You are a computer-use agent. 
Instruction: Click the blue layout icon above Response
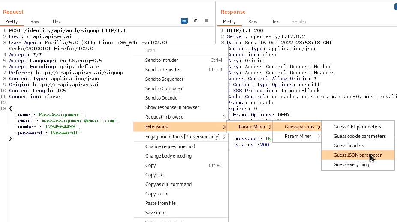(x=395, y=6)
